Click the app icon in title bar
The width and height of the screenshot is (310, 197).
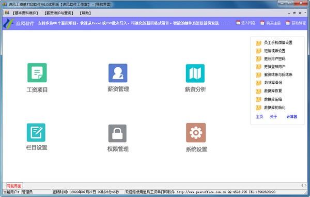pyautogui.click(x=4, y=4)
